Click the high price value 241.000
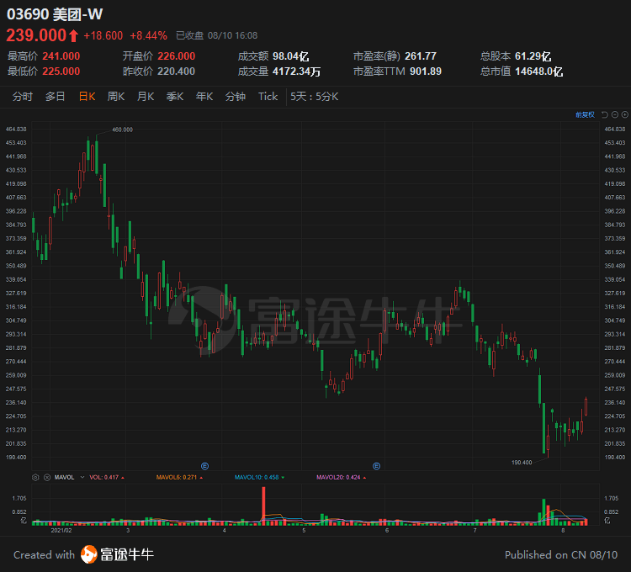Screen dimensions: 631x572 coord(61,56)
